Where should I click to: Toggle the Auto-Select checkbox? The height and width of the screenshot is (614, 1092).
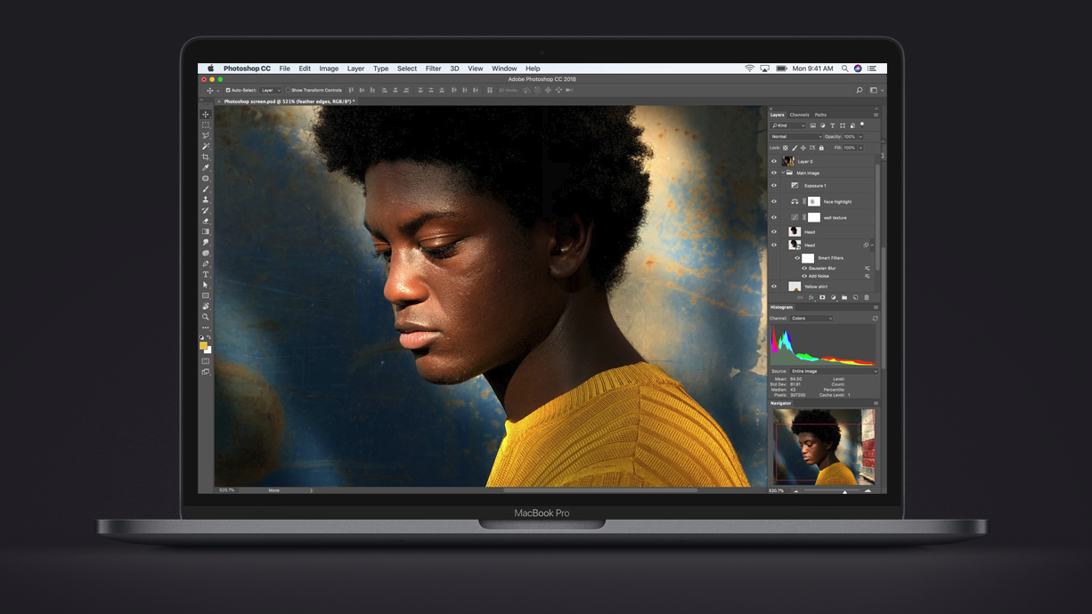tap(228, 90)
